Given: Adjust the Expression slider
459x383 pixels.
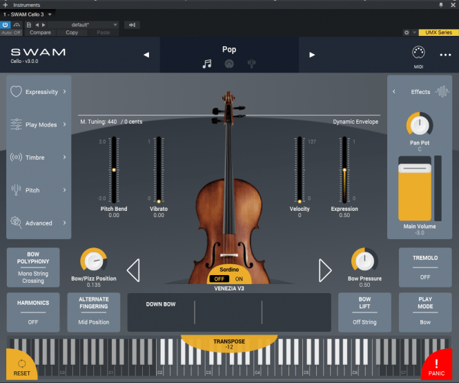Looking at the screenshot, I should point(344,170).
